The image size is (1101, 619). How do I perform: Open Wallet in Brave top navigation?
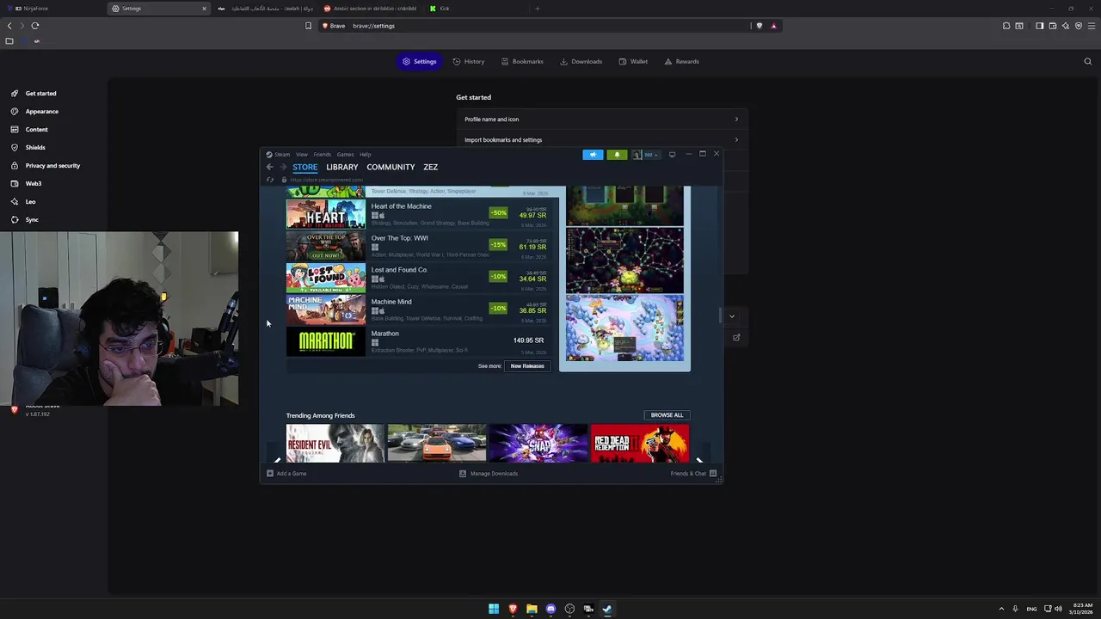click(633, 62)
